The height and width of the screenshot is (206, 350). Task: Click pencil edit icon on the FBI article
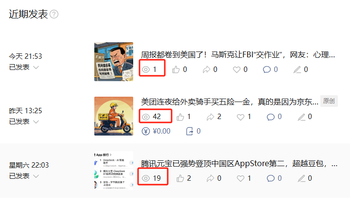point(297,69)
